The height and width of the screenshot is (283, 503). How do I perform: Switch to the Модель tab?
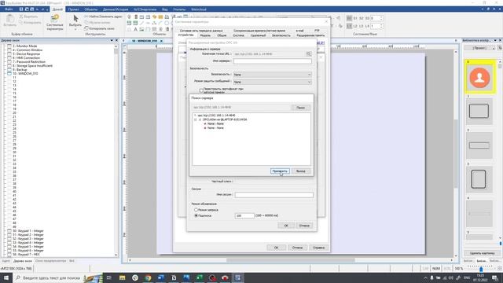click(205, 35)
